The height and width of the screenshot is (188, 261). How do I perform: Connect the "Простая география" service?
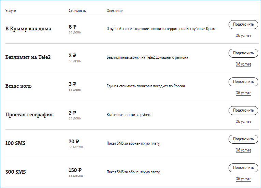pyautogui.click(x=243, y=111)
